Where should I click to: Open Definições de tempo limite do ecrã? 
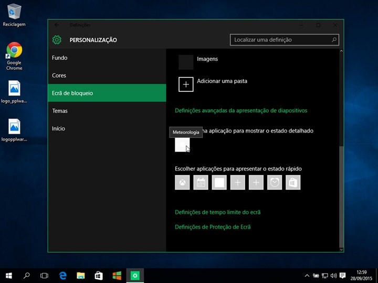click(x=218, y=212)
